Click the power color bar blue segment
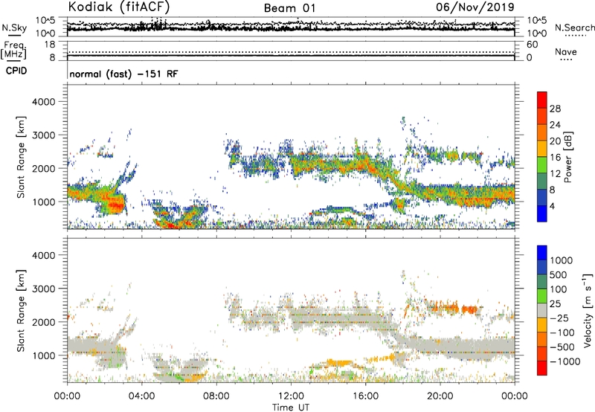The height and width of the screenshot is (412, 595). click(542, 213)
